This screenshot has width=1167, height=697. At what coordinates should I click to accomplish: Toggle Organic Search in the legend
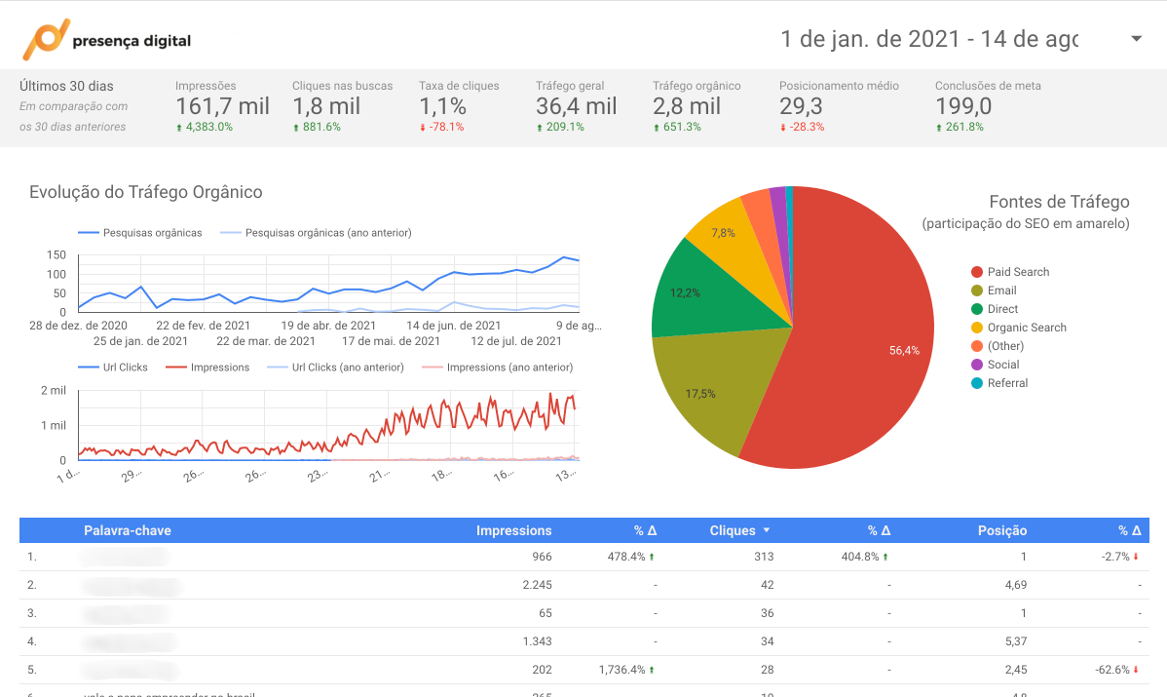pos(1026,328)
